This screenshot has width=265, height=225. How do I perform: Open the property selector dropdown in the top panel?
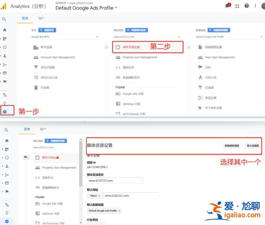point(147,37)
